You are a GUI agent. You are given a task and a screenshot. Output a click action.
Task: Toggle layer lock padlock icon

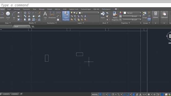(77, 13)
